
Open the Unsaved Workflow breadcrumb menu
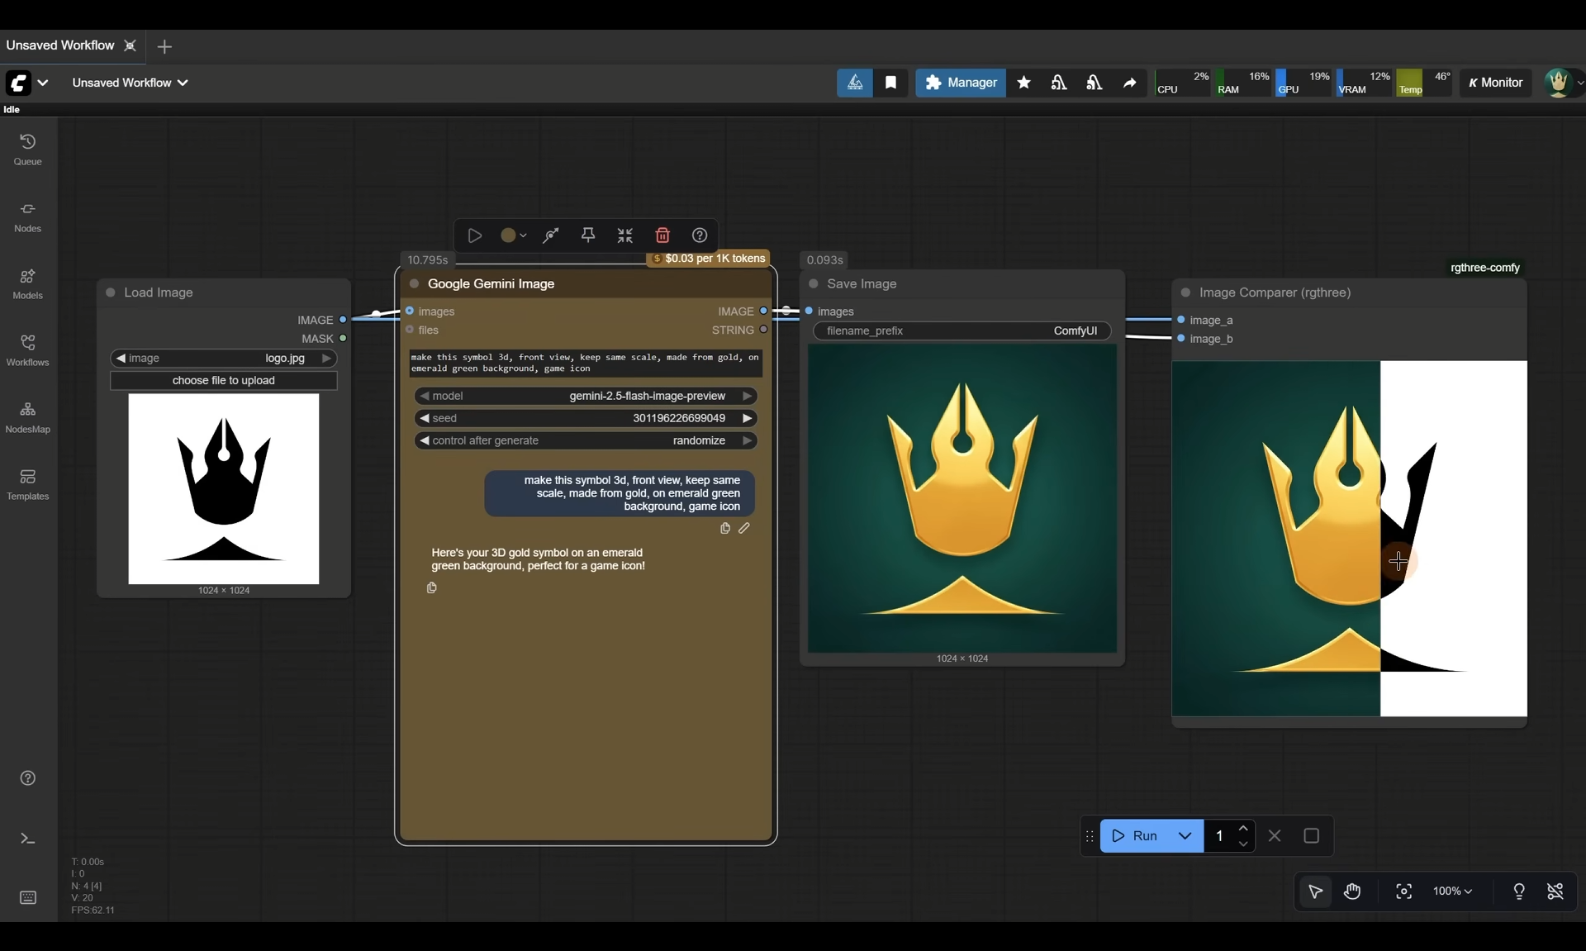tap(130, 83)
